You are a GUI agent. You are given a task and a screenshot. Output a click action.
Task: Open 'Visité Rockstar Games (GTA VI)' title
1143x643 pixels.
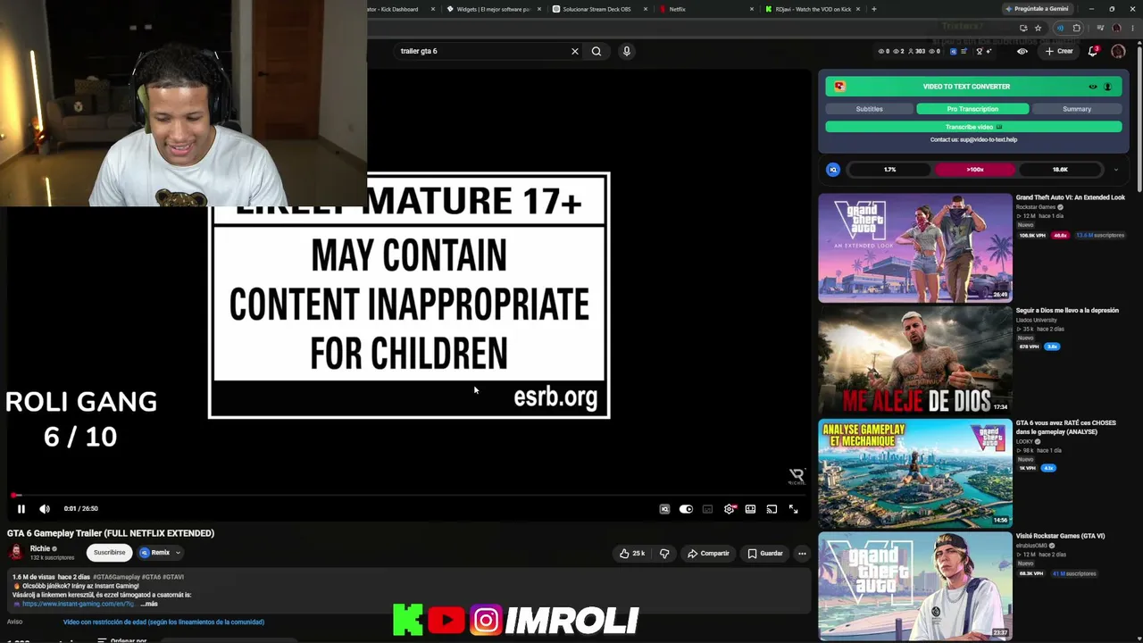[x=1060, y=536]
